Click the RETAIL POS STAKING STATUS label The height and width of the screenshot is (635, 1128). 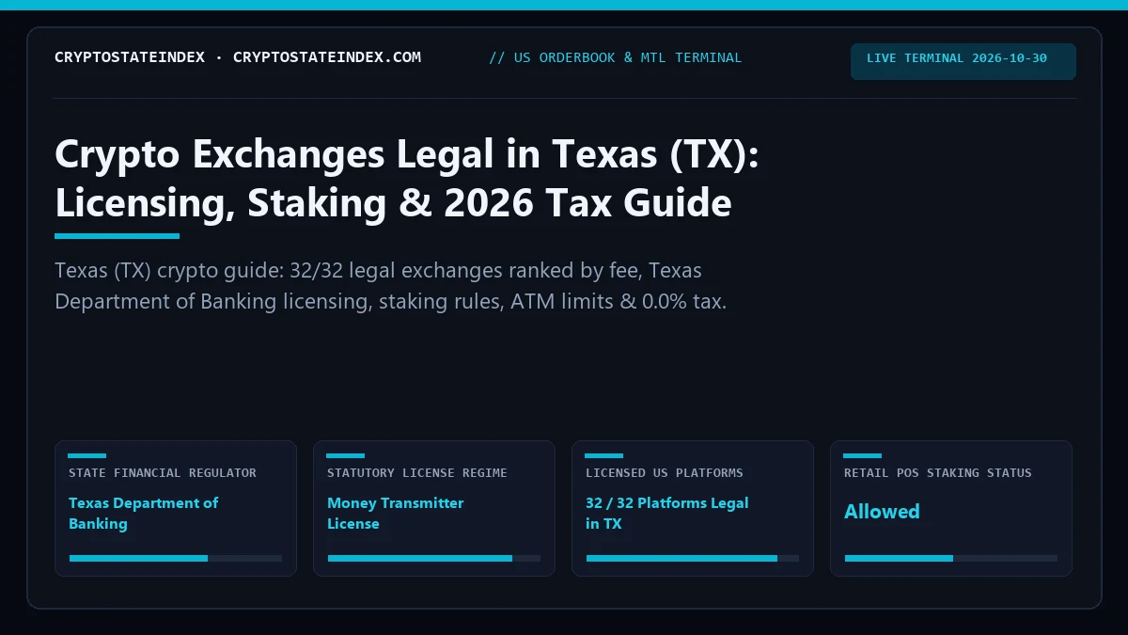938,473
